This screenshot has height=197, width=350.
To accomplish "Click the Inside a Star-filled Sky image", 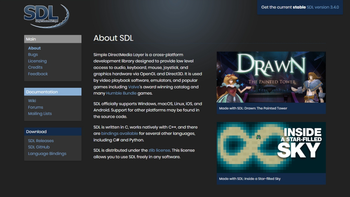I will [271, 147].
